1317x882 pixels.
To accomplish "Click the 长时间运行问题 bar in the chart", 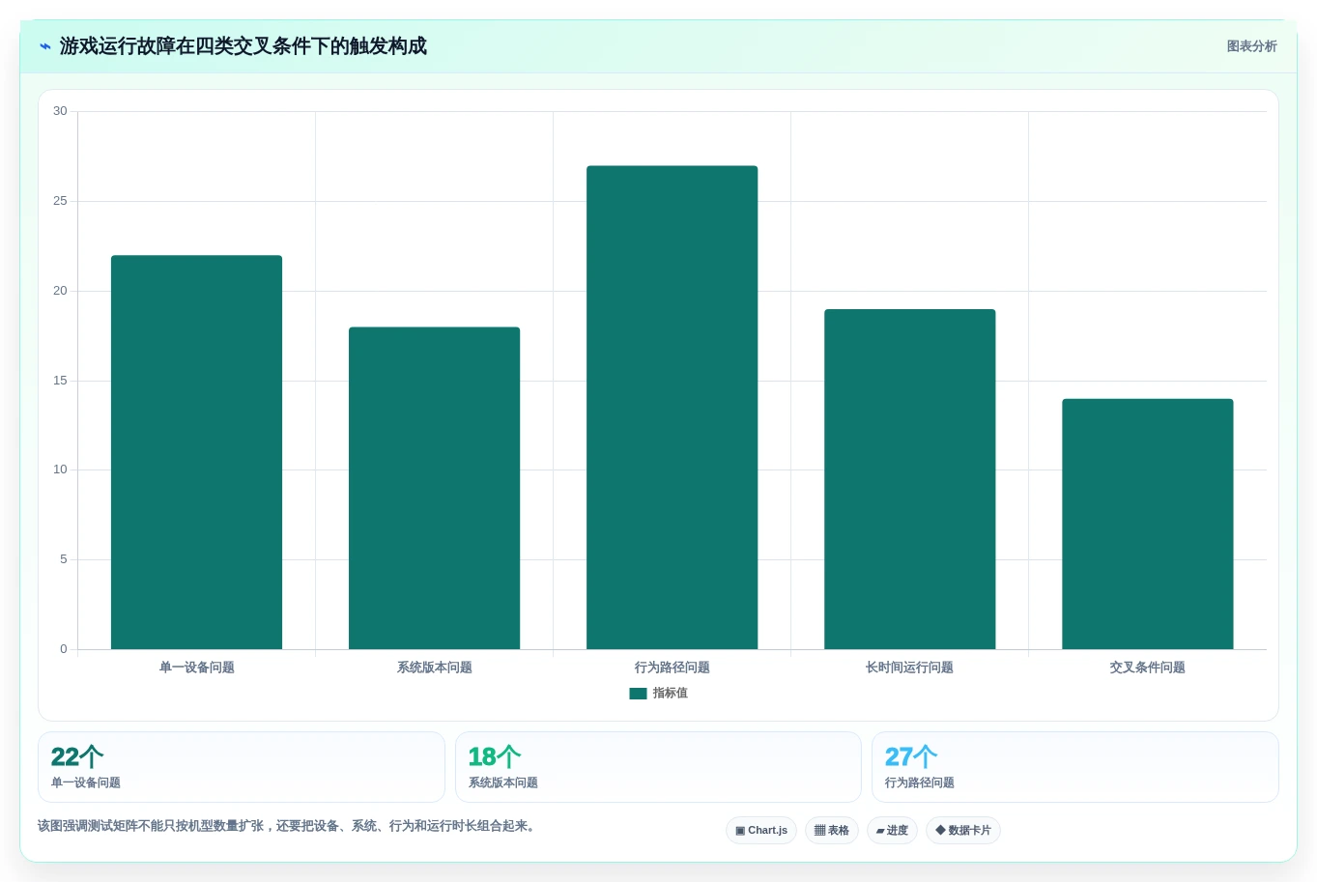I will [x=909, y=479].
